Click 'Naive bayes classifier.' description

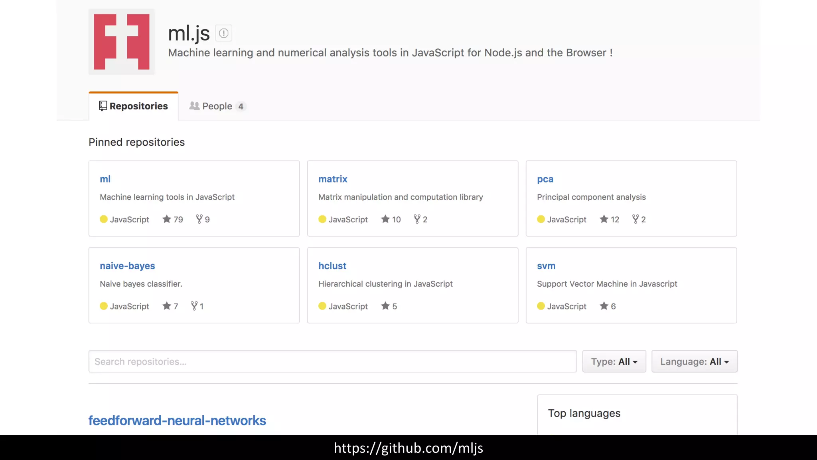[x=141, y=284]
